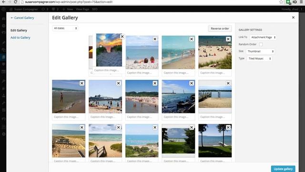Image resolution: width=305 pixels, height=172 pixels.
Task: Select the sunset dune path thumbnail
Action: click(109, 50)
